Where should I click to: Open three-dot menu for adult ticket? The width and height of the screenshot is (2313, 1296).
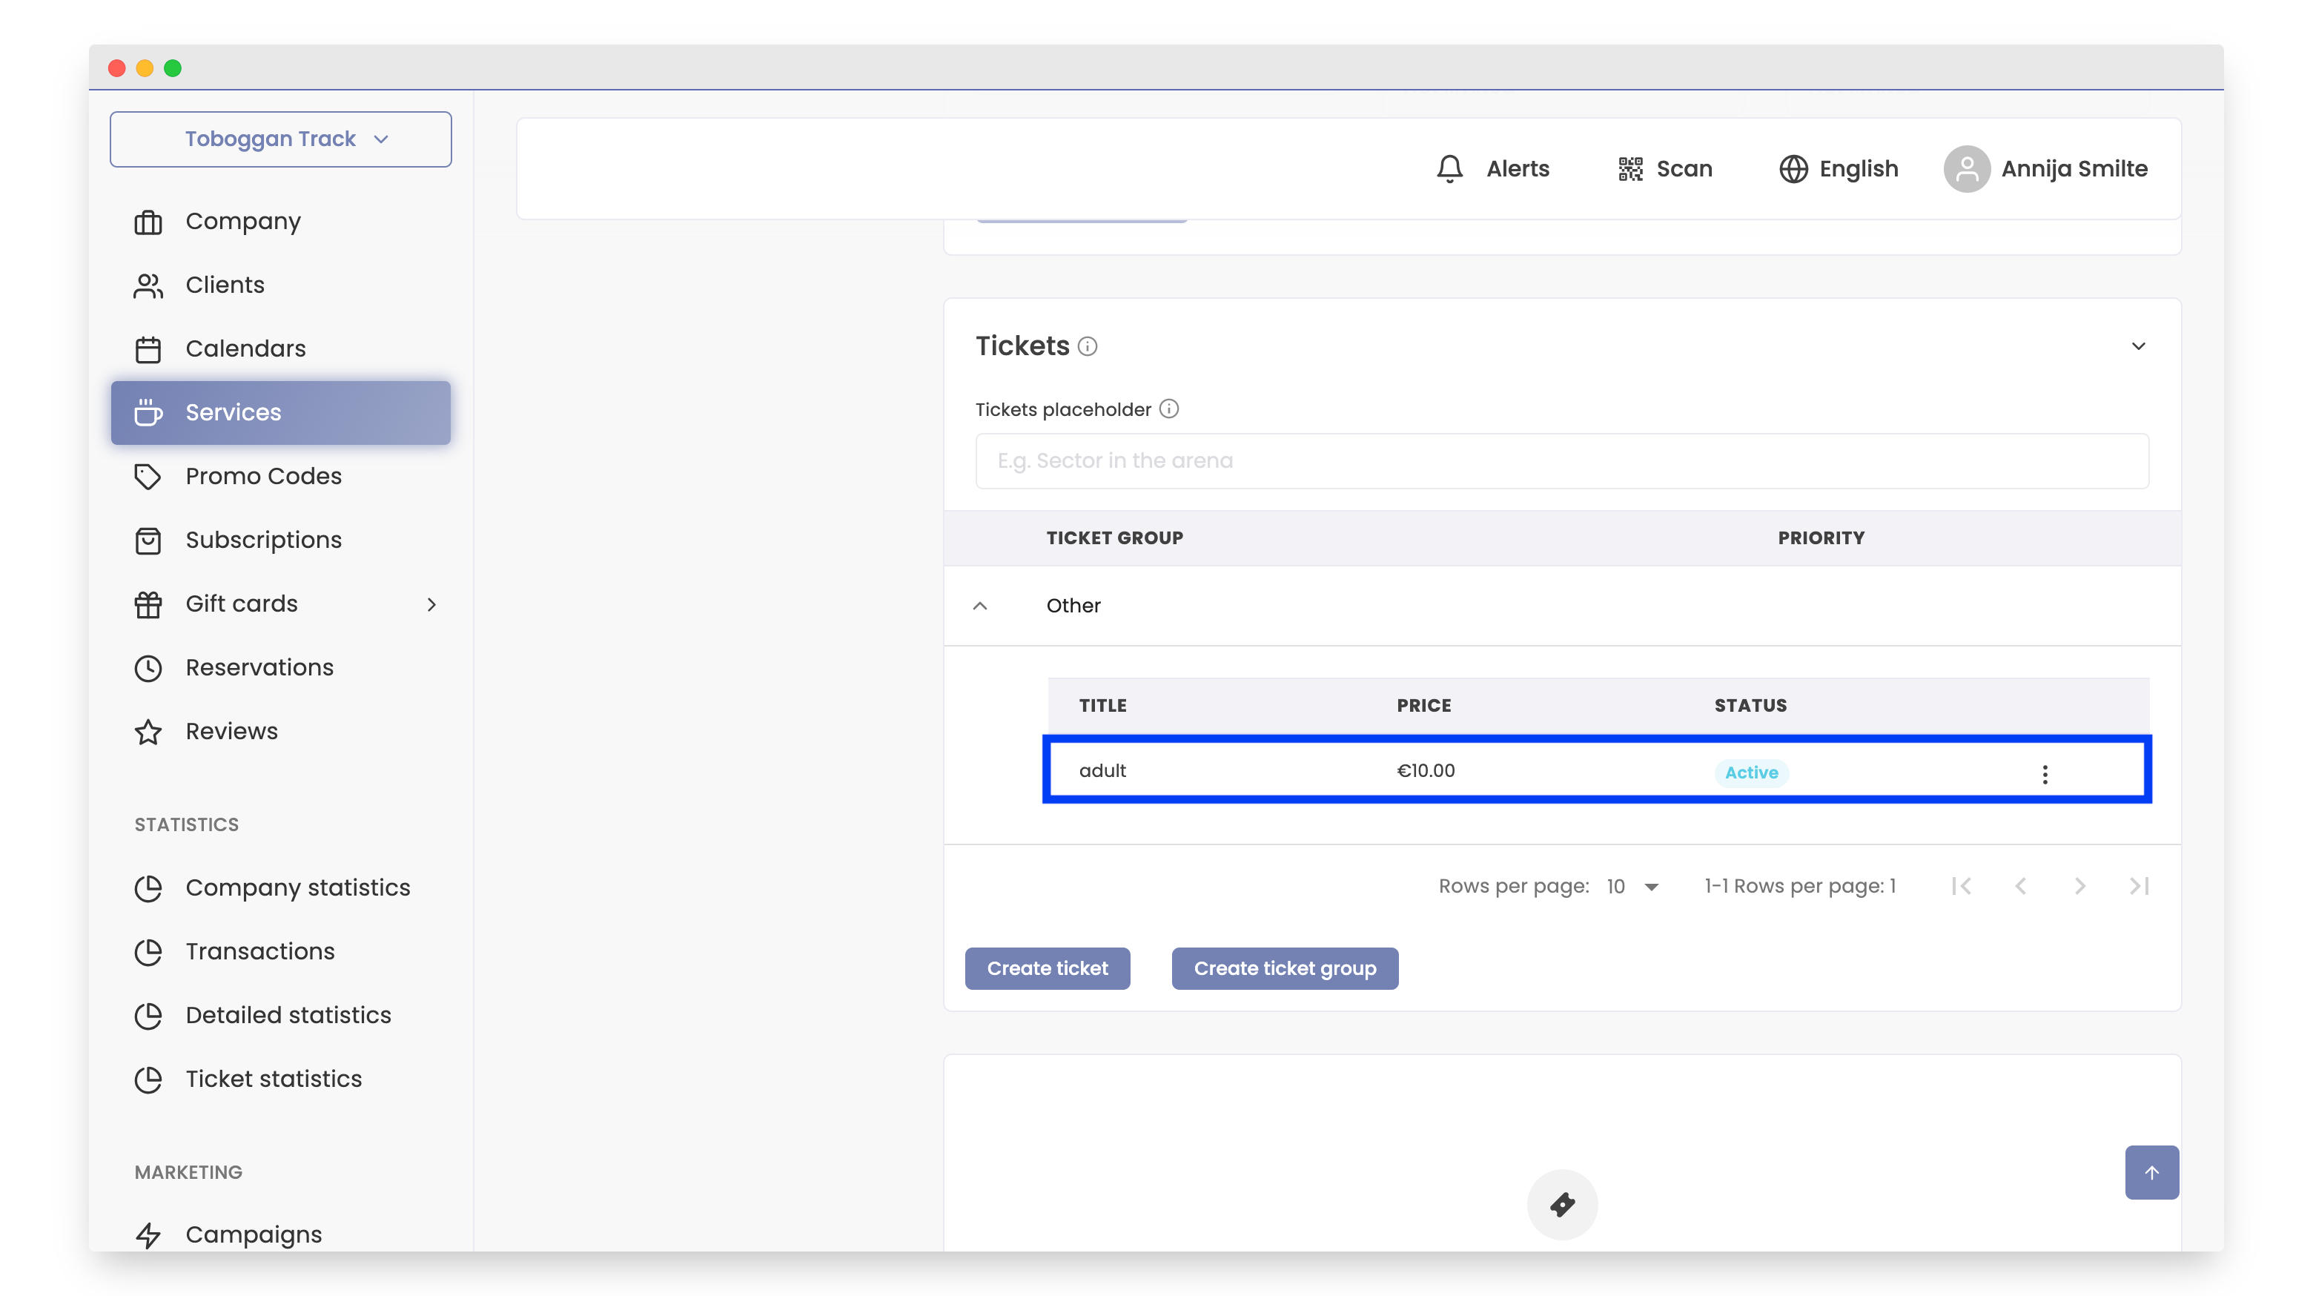(x=2045, y=774)
